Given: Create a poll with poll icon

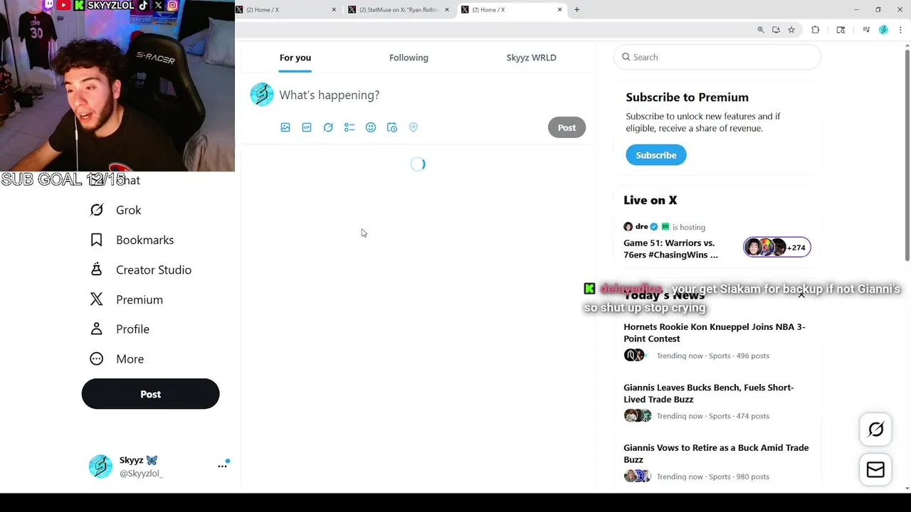Looking at the screenshot, I should (x=349, y=127).
